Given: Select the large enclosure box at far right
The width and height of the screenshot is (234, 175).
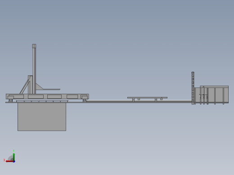Looking at the screenshot, I should [x=211, y=95].
